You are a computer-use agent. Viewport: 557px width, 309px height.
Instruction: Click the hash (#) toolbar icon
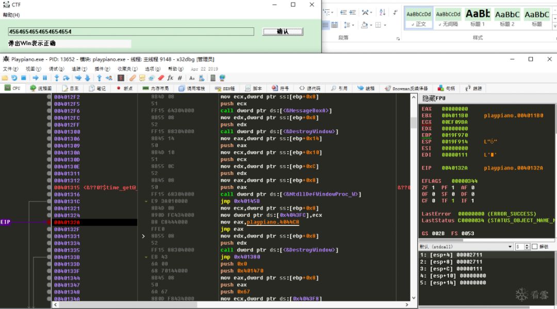[x=179, y=78]
